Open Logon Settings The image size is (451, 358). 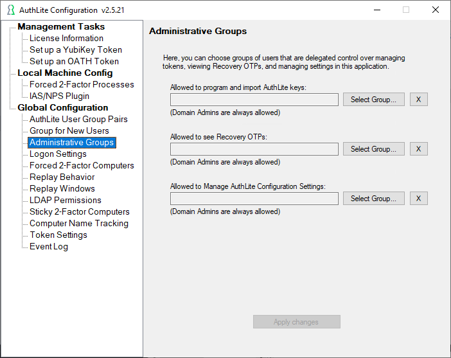[x=58, y=154]
